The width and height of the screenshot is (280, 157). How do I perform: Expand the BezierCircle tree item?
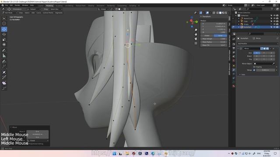coord(239,18)
